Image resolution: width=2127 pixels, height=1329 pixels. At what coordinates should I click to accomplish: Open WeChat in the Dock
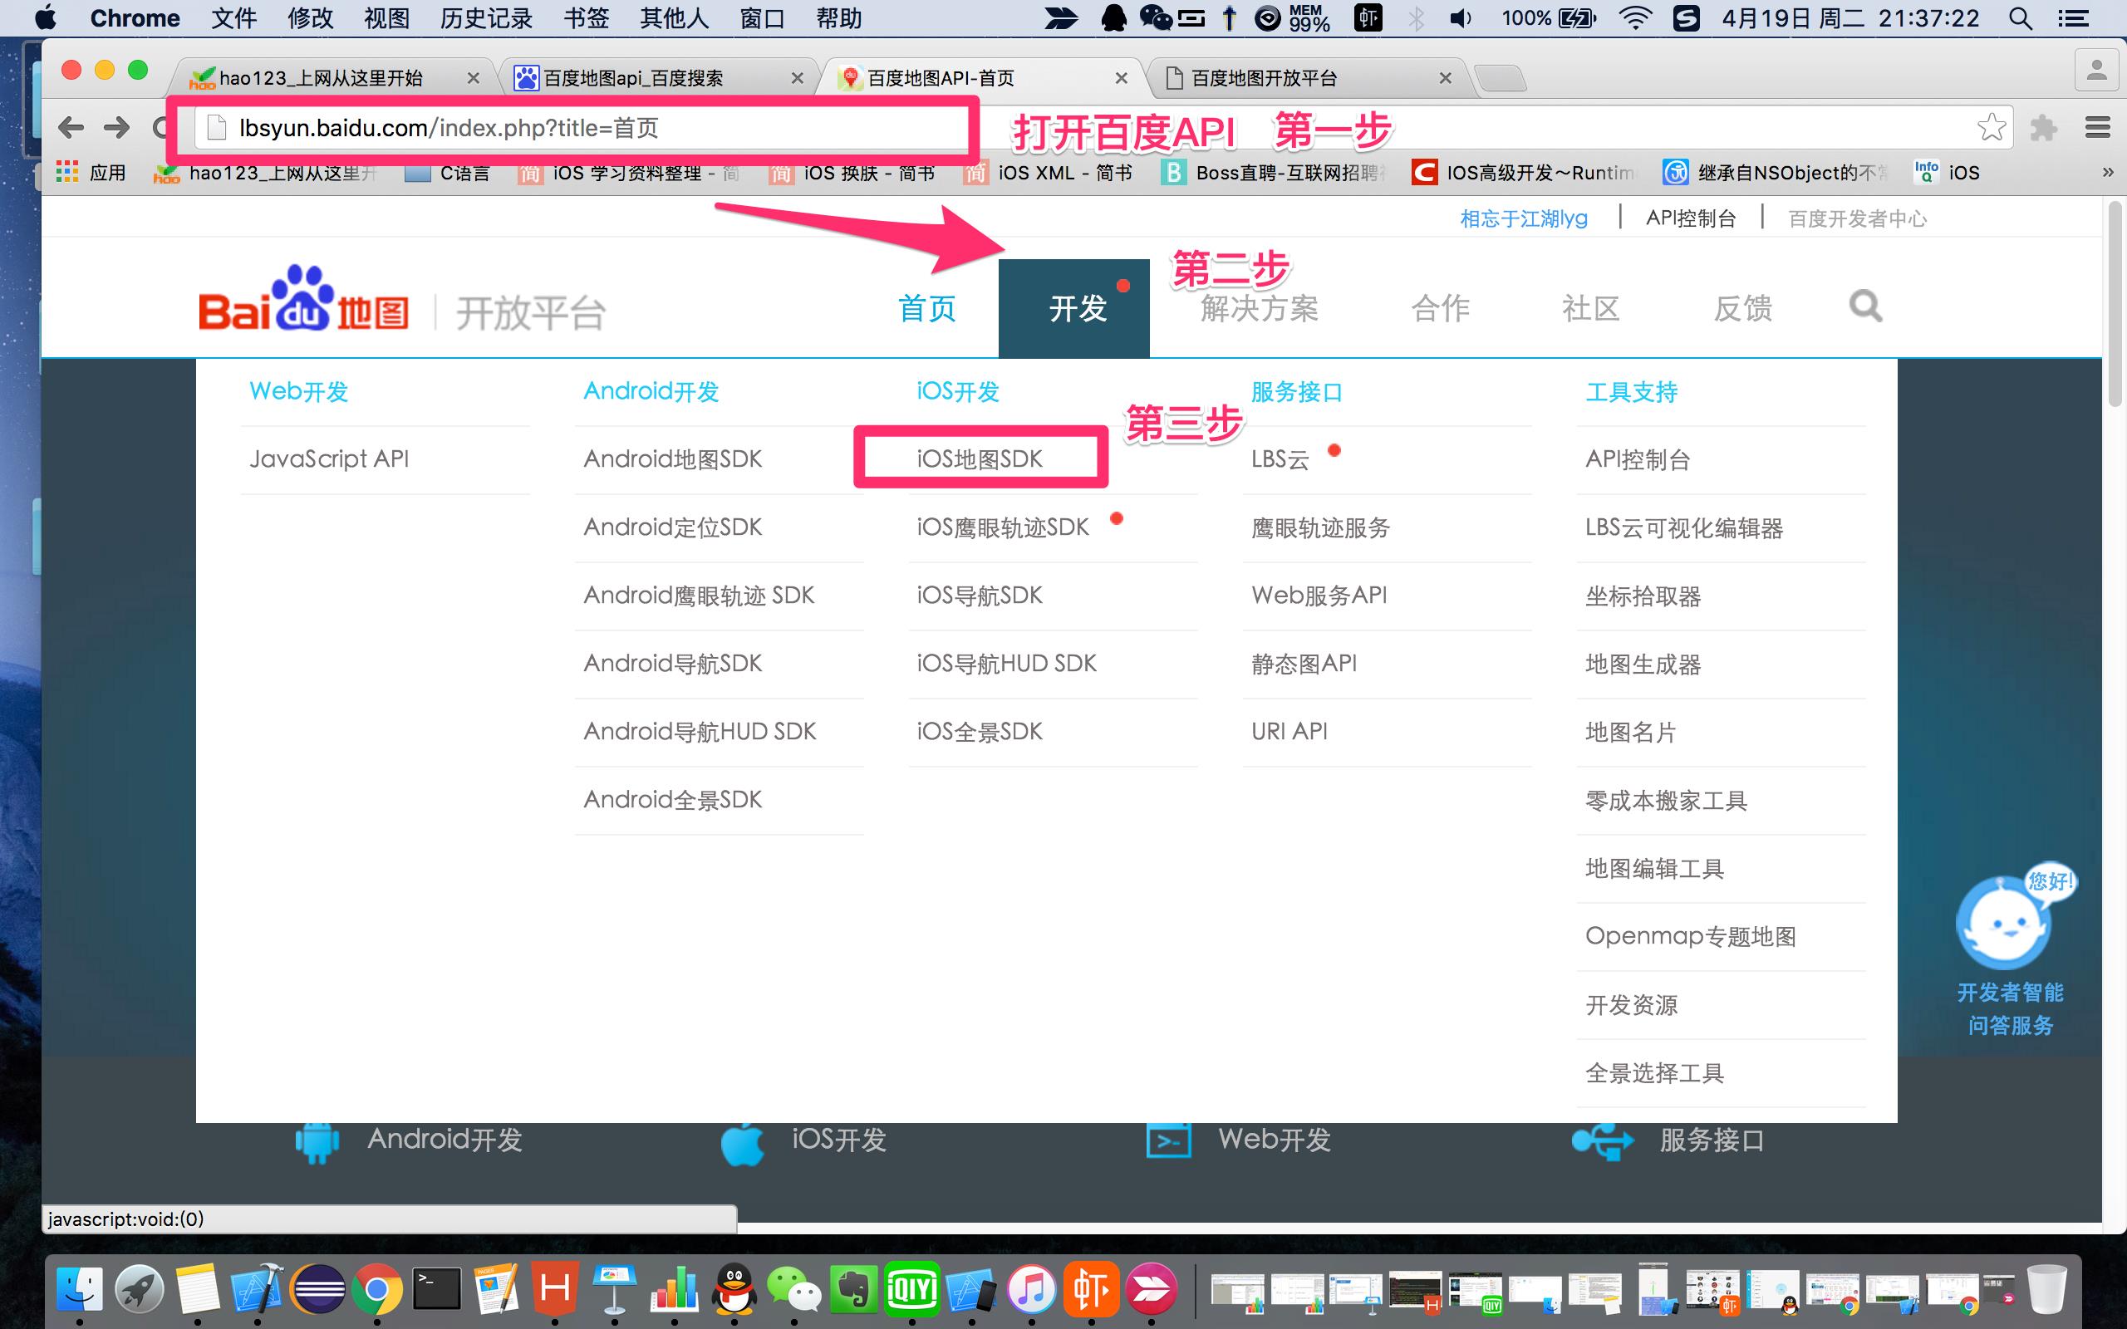pyautogui.click(x=793, y=1290)
